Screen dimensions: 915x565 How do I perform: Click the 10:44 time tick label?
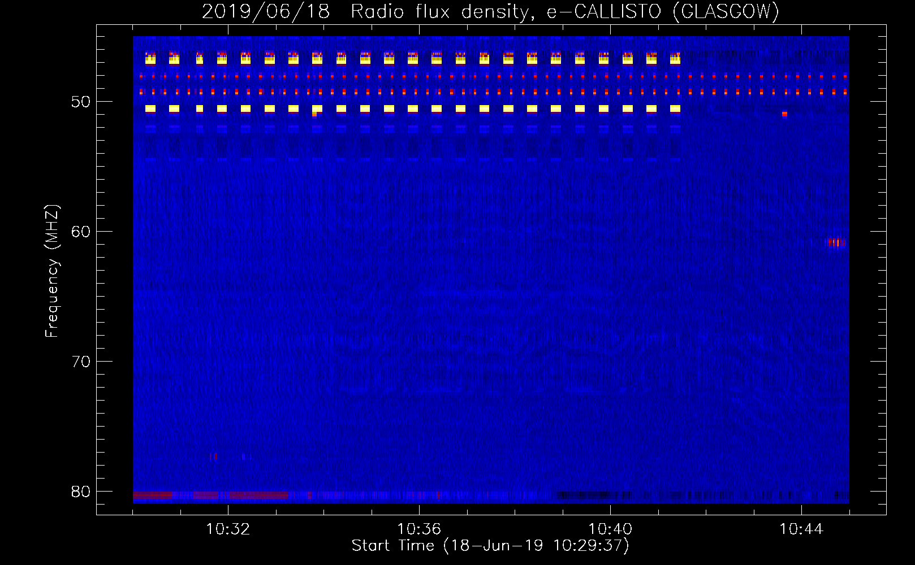(801, 529)
